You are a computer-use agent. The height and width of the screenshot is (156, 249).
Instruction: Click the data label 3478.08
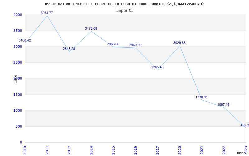[x=91, y=29]
